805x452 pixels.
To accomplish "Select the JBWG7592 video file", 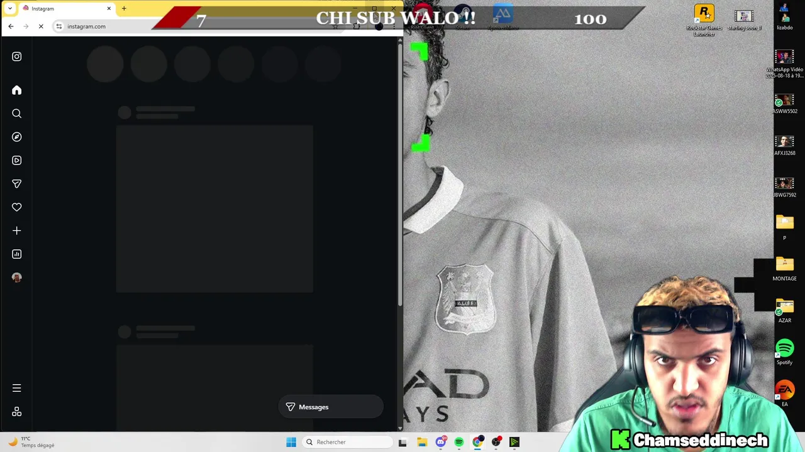I will (784, 188).
